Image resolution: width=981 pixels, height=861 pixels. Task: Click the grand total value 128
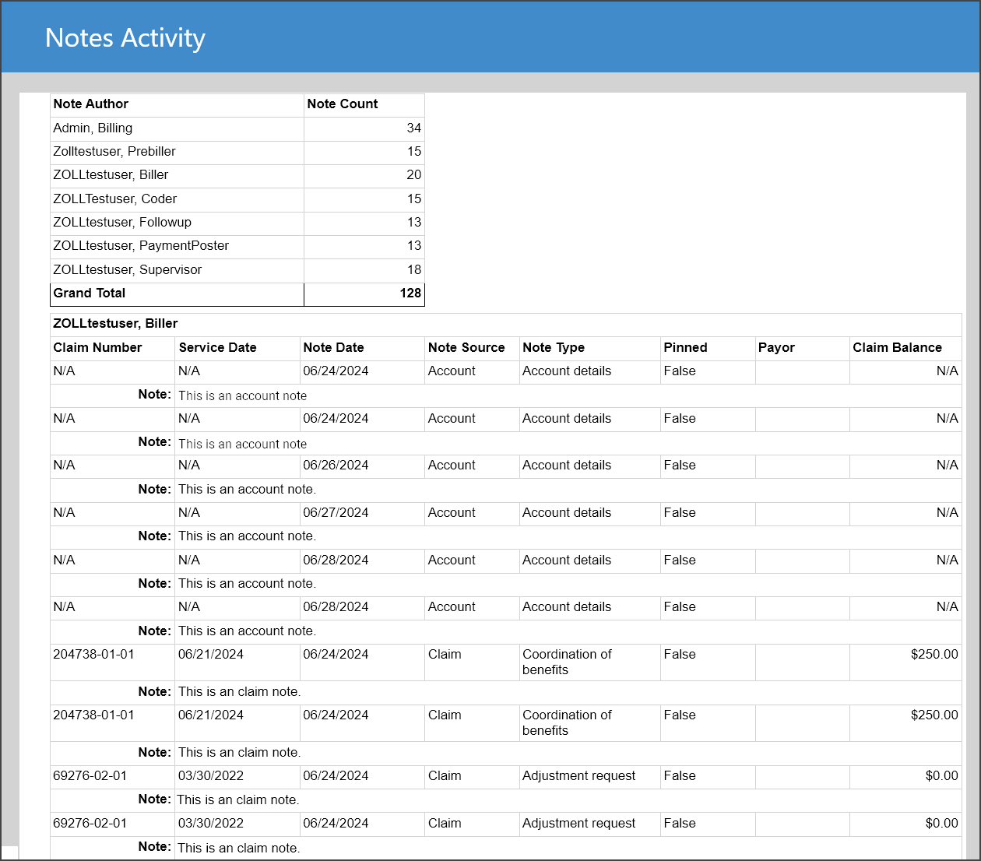[x=410, y=293]
